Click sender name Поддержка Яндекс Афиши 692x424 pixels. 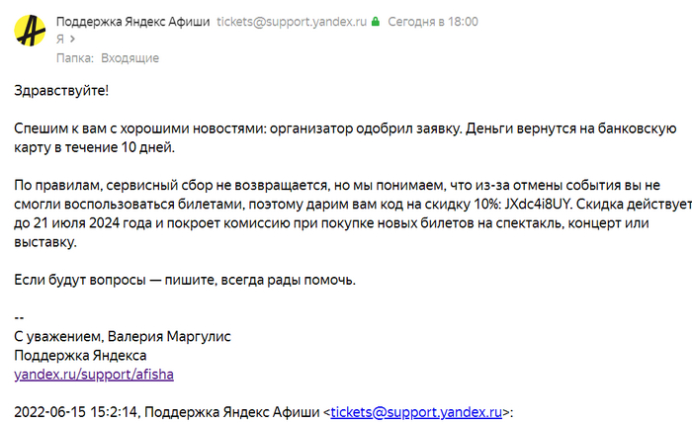133,21
